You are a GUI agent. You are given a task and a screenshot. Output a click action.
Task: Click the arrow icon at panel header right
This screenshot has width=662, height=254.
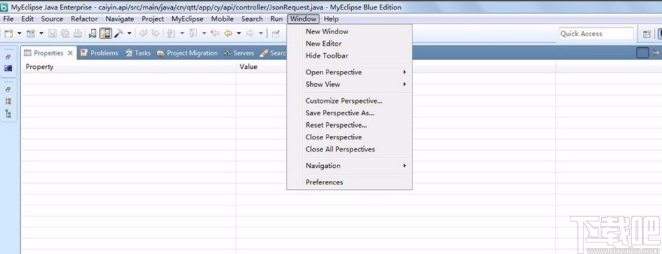tap(656, 53)
